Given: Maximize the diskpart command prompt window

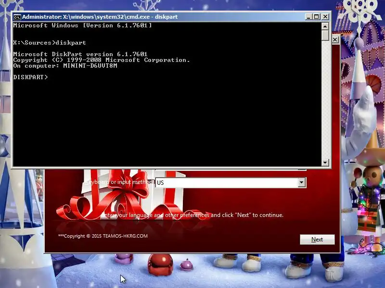Looking at the screenshot, I should (317, 17).
